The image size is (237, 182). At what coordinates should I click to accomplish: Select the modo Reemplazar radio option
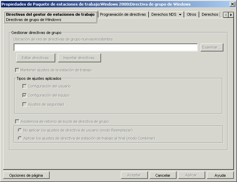(x=20, y=130)
